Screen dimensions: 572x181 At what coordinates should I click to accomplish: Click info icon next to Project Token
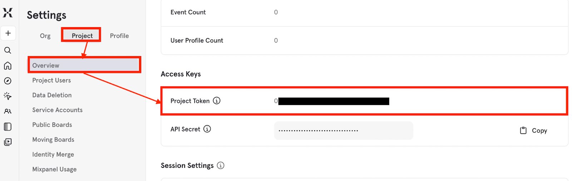[217, 101]
